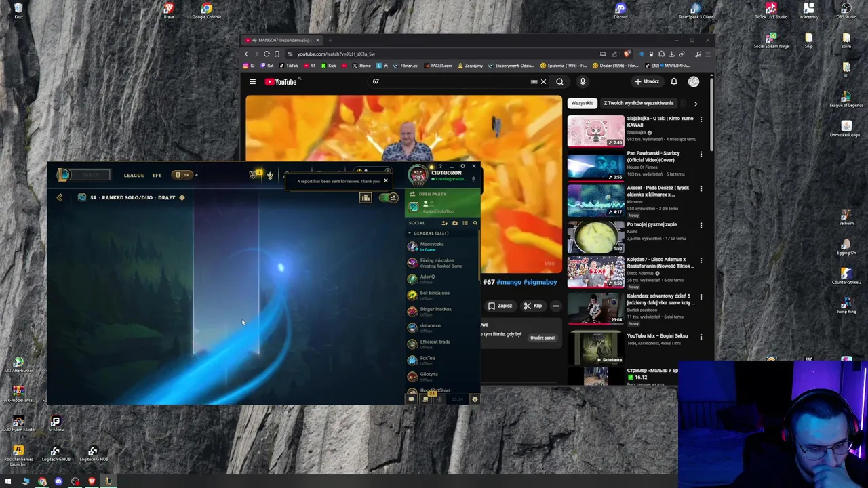Screen dimensions: 868x488
Task: Reload the YouTube page in browser
Action: pyautogui.click(x=267, y=54)
